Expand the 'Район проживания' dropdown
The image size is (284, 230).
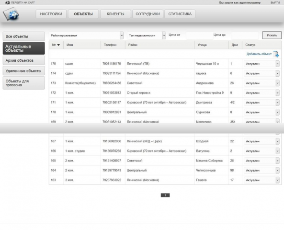pyautogui.click(x=86, y=35)
